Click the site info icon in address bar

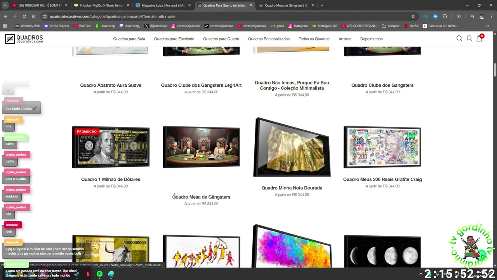pos(45,16)
